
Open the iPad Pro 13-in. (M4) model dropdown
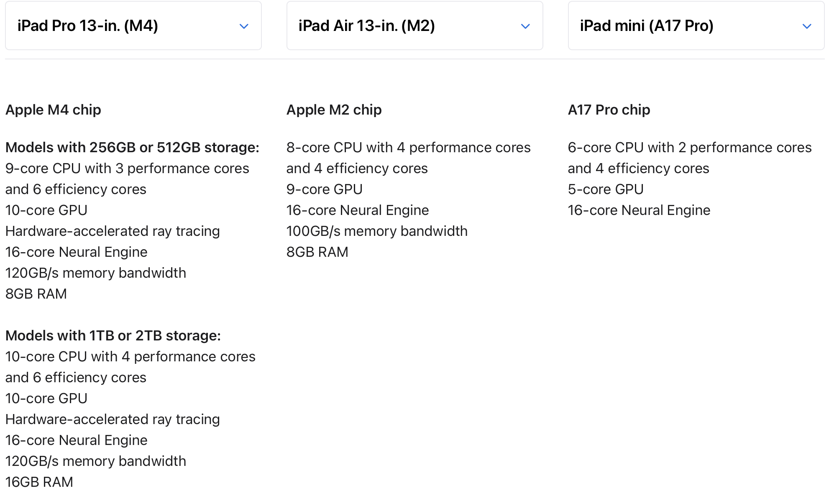(x=133, y=26)
